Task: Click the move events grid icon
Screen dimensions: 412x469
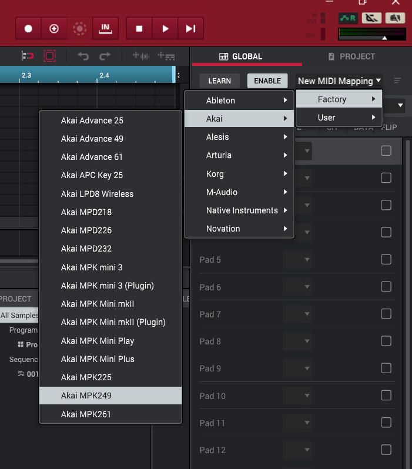Action: [x=166, y=56]
